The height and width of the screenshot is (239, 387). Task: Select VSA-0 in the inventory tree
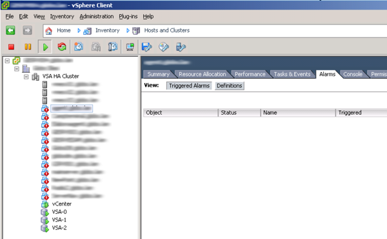[59, 212]
